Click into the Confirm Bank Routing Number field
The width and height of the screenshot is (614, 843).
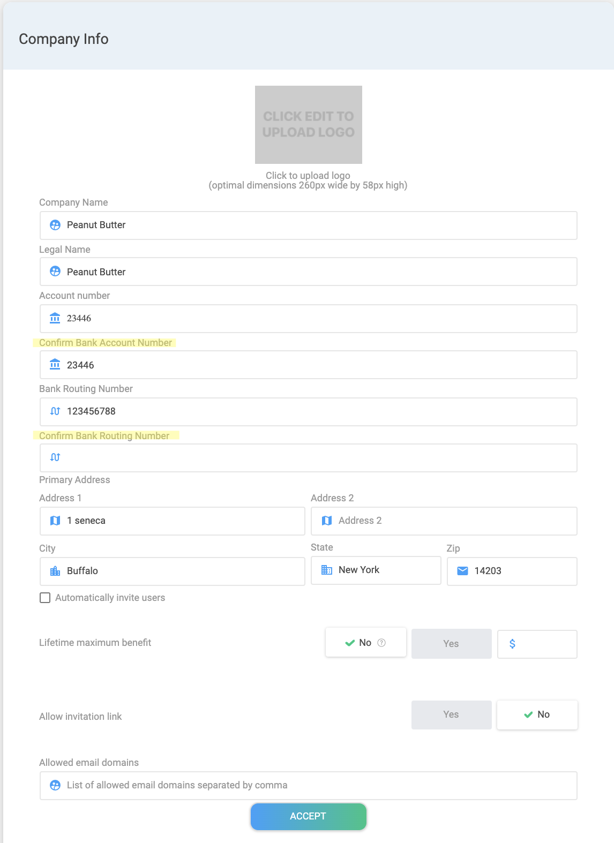tap(316, 458)
